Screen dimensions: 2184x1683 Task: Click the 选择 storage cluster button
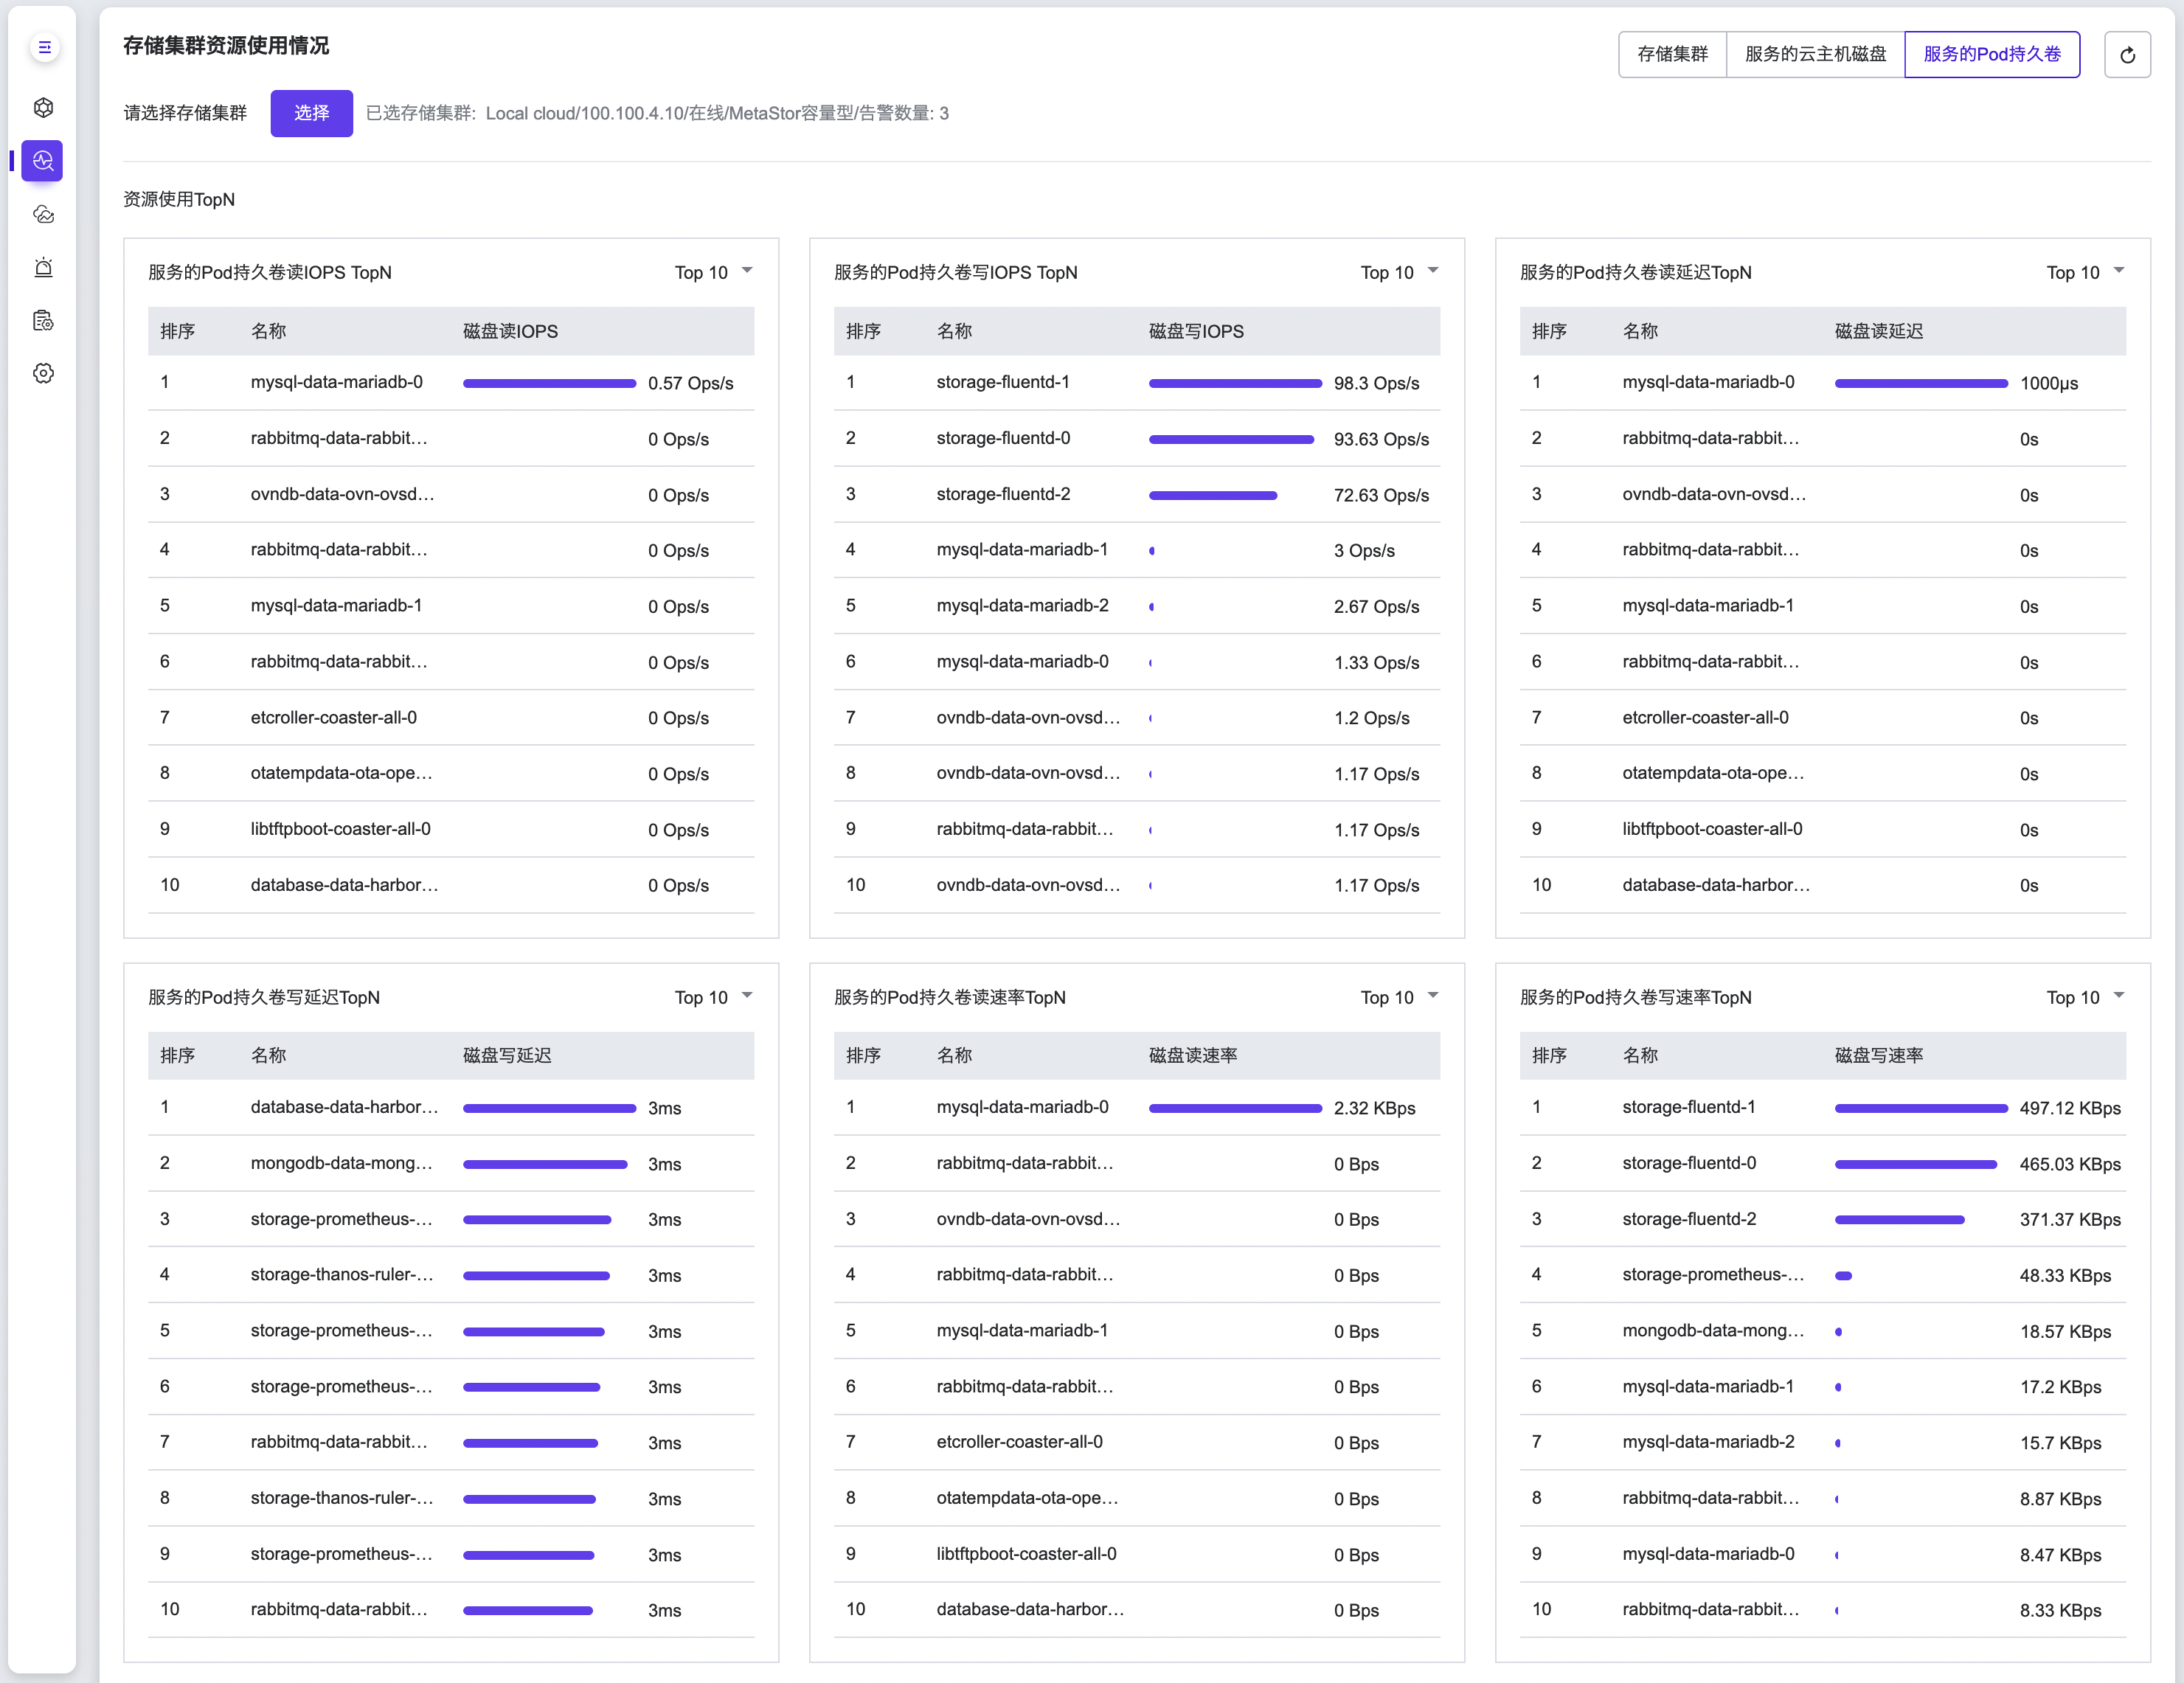coord(311,113)
